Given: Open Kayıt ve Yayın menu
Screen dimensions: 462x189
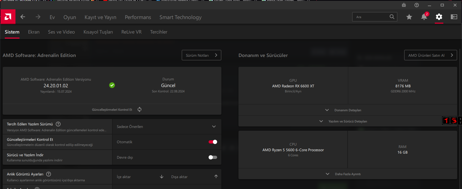Looking at the screenshot, I should pyautogui.click(x=100, y=17).
